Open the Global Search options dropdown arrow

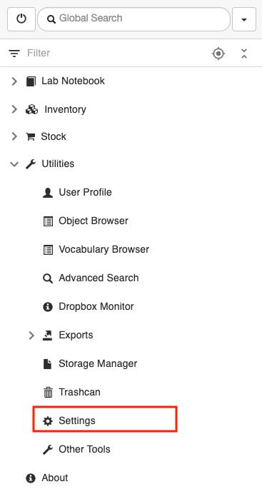(244, 19)
